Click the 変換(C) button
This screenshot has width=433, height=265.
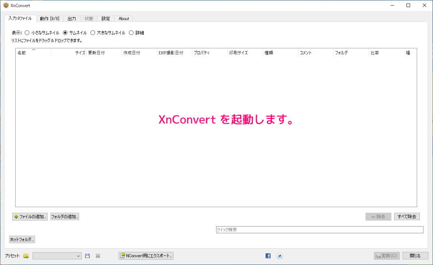(x=387, y=256)
